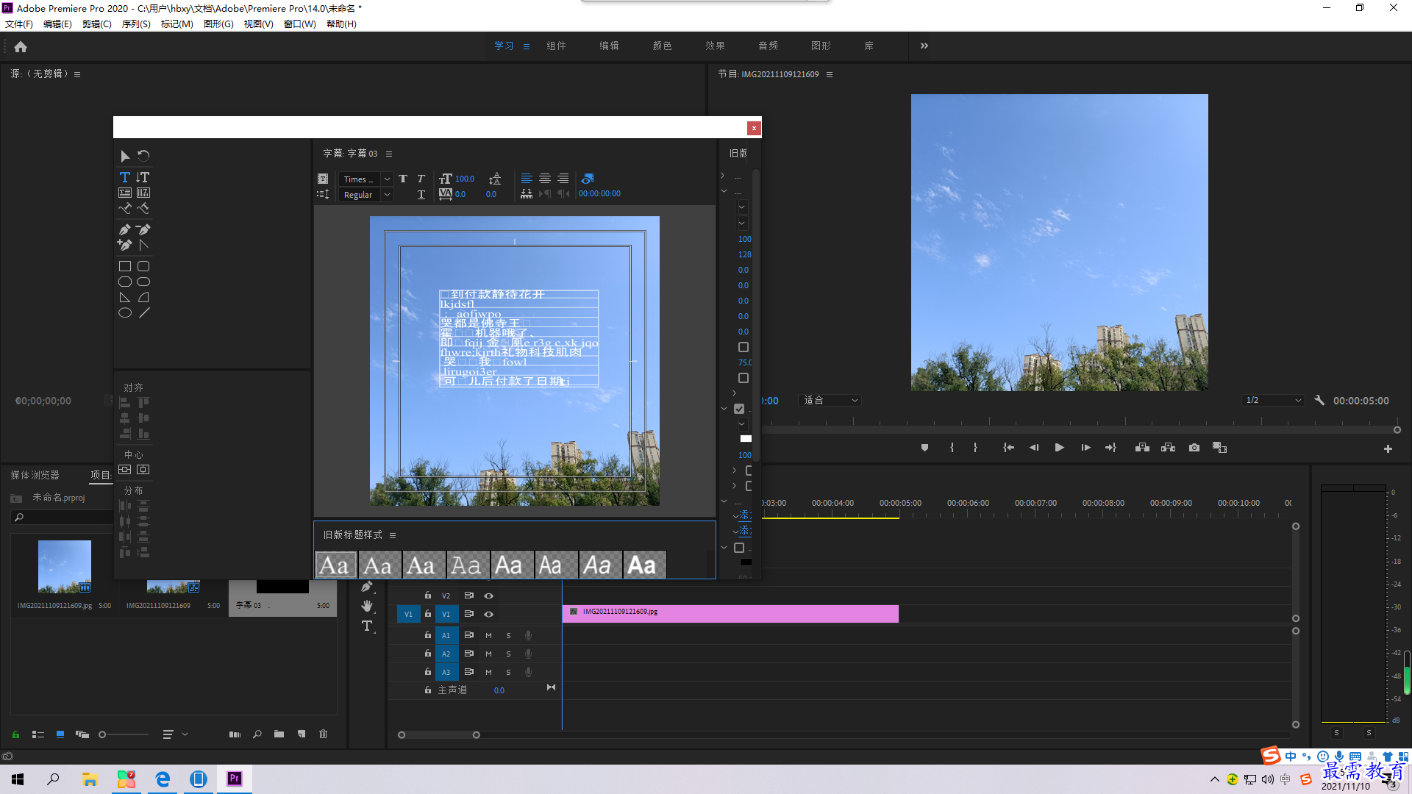This screenshot has height=794, width=1412.
Task: Open the Times font family dropdown
Action: pyautogui.click(x=365, y=179)
